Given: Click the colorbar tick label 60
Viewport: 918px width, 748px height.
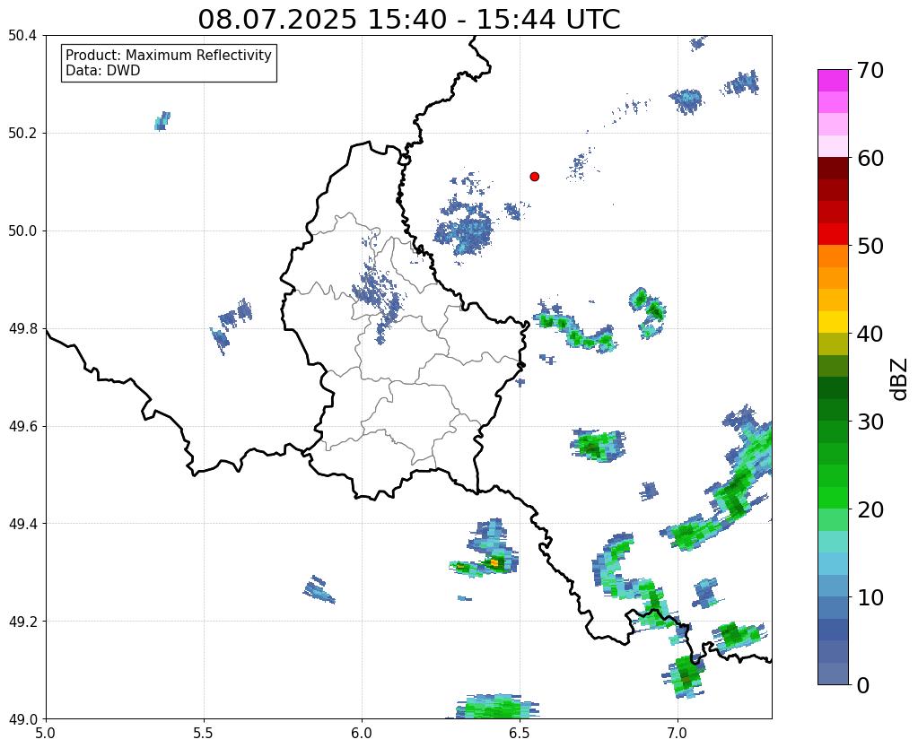Looking at the screenshot, I should click(x=870, y=158).
